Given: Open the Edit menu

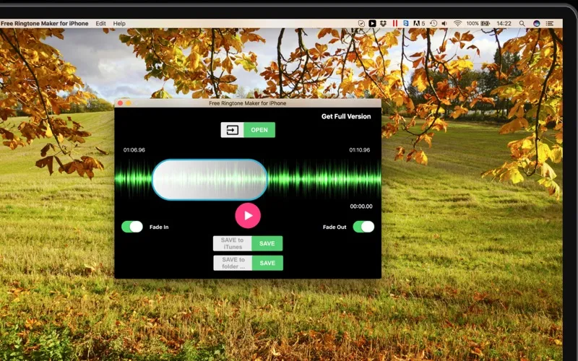Looking at the screenshot, I should [100, 23].
